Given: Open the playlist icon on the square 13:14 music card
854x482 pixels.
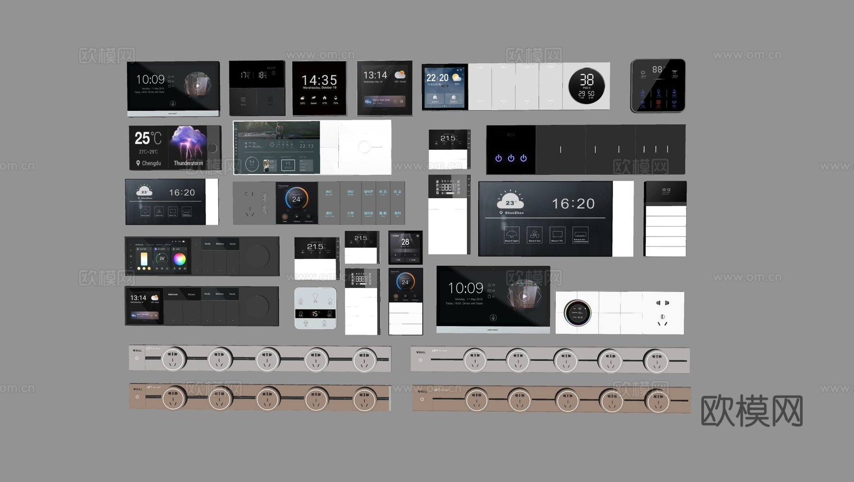Looking at the screenshot, I should click(x=401, y=101).
